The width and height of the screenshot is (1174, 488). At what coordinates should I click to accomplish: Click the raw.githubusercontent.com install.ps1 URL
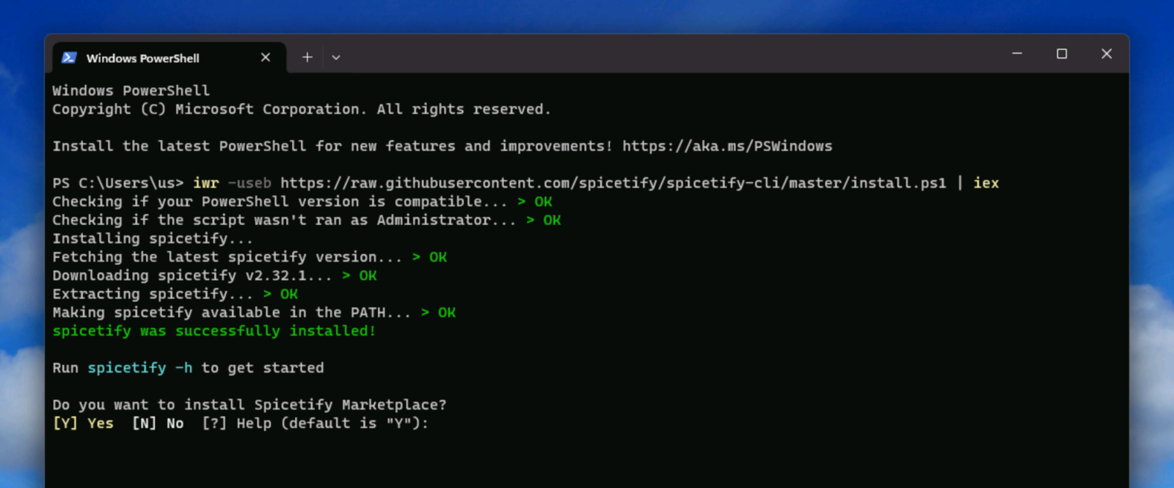tap(613, 183)
